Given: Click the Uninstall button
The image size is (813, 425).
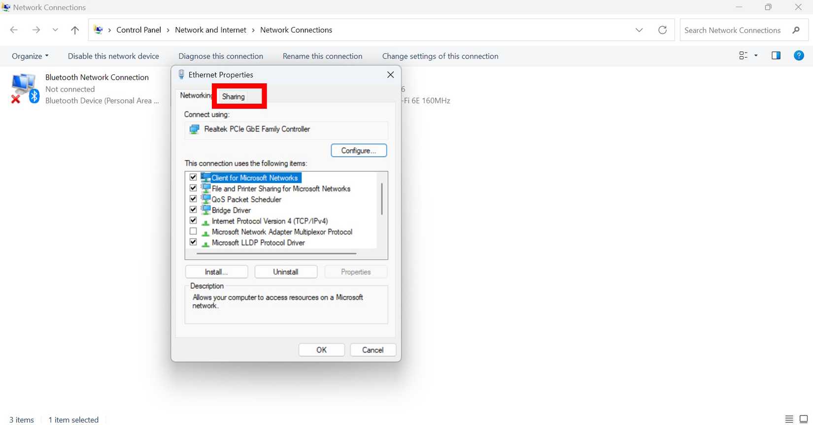Looking at the screenshot, I should click(x=286, y=272).
